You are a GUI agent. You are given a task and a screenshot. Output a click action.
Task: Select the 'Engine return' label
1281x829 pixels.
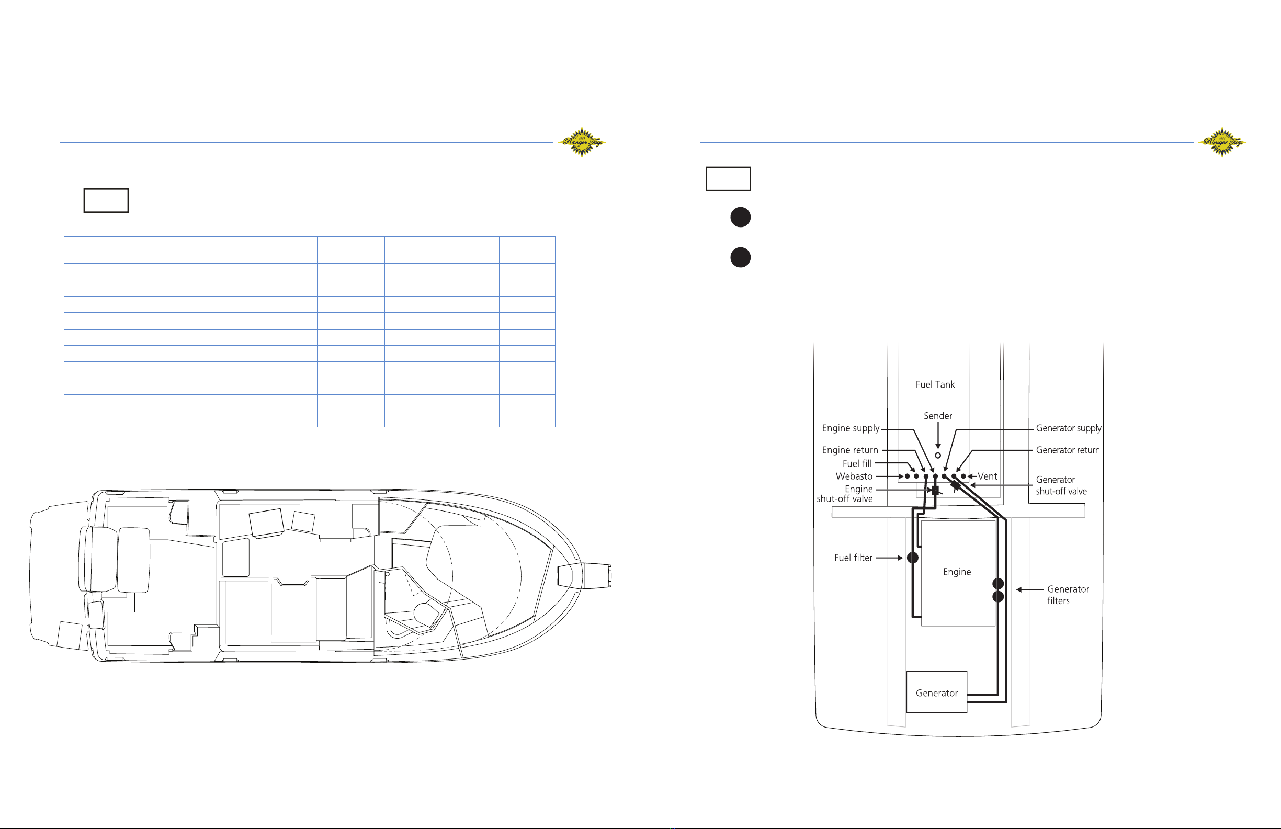coord(850,450)
